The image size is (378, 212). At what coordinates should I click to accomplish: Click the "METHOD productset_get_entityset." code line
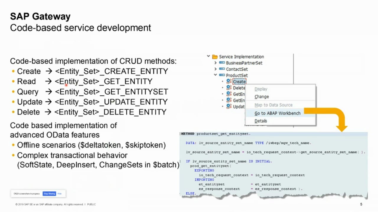pyautogui.click(x=216, y=134)
